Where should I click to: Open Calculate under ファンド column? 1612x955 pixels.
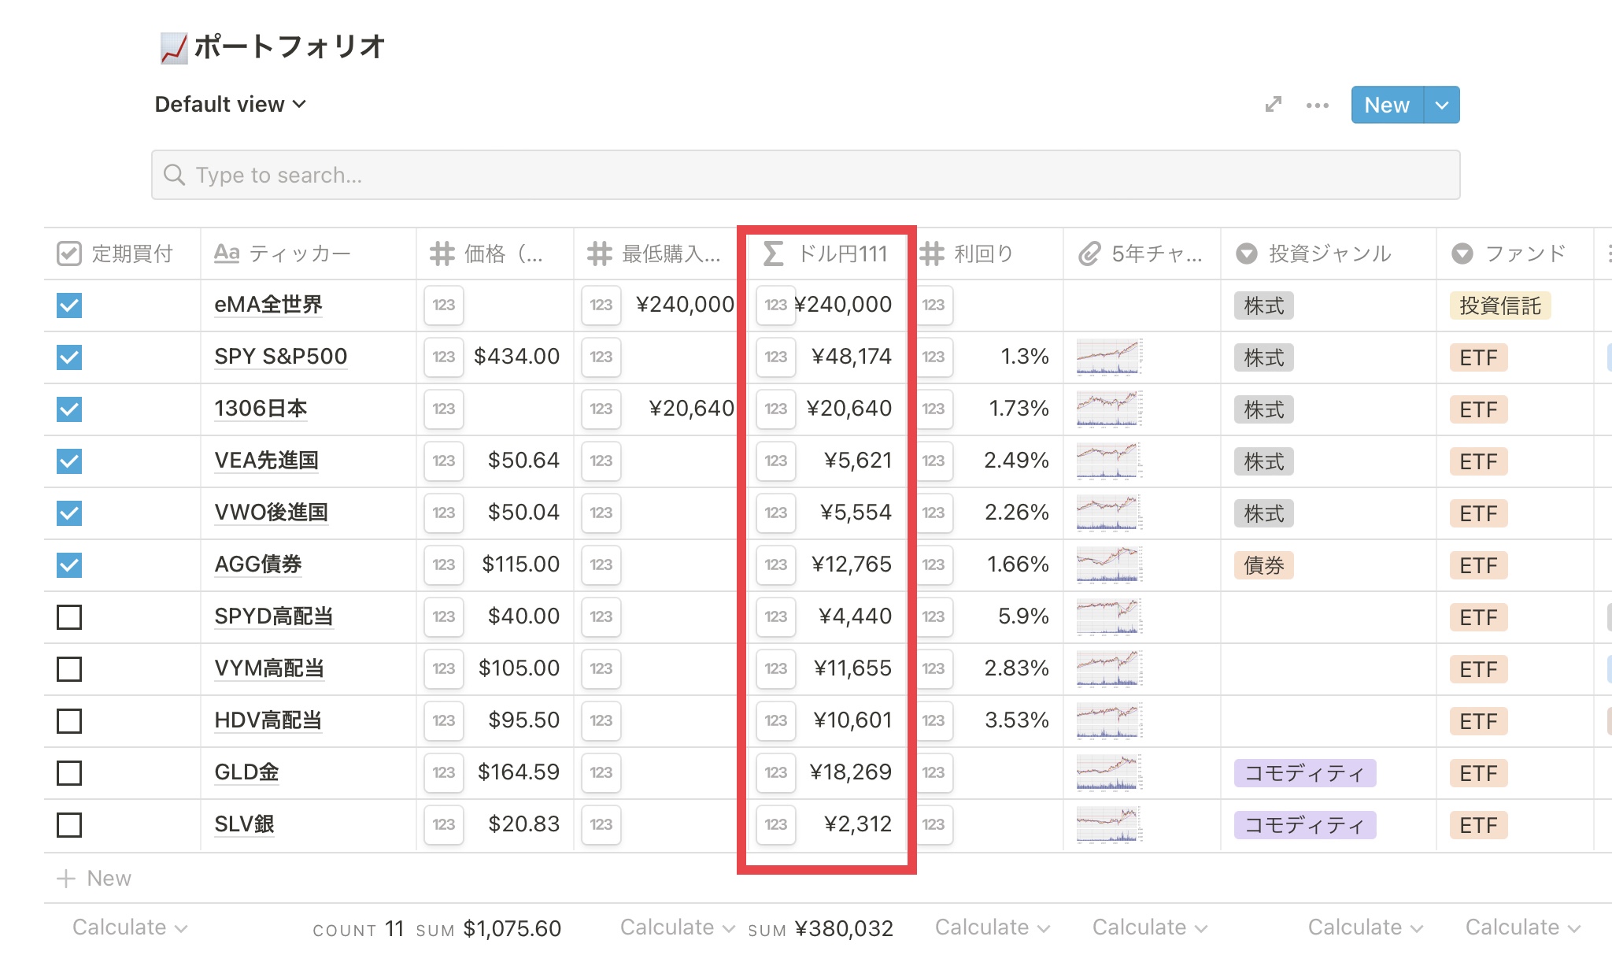click(x=1523, y=927)
